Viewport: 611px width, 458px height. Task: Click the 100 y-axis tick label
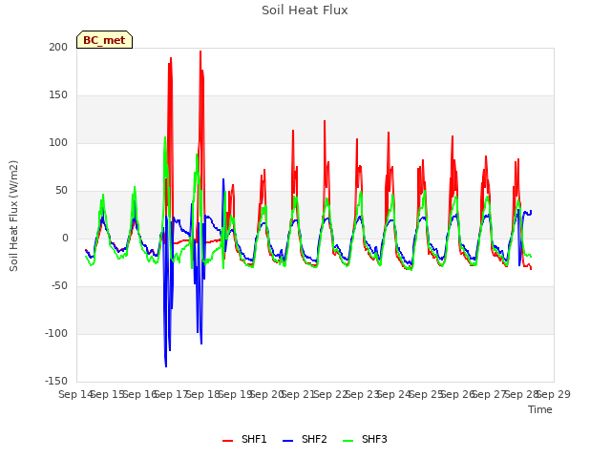pyautogui.click(x=58, y=142)
